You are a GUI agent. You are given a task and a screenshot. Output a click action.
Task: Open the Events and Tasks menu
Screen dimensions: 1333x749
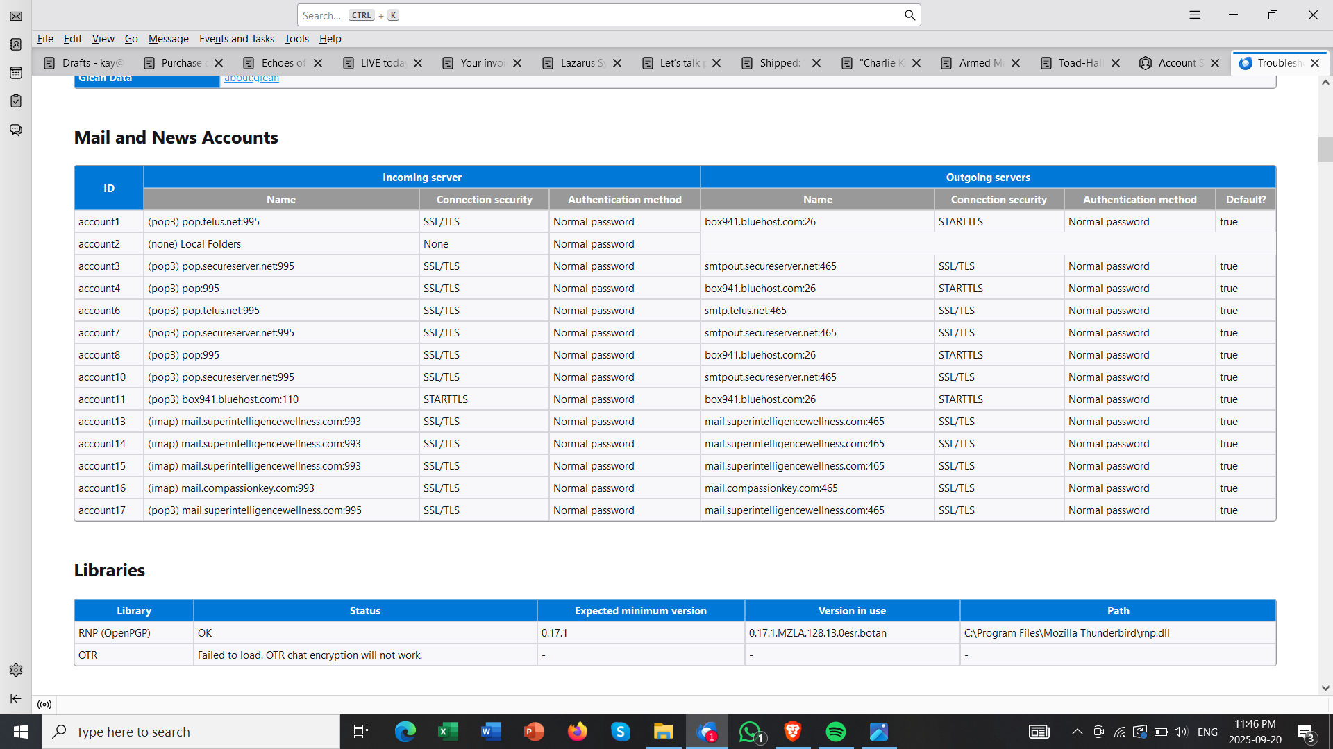click(x=236, y=39)
